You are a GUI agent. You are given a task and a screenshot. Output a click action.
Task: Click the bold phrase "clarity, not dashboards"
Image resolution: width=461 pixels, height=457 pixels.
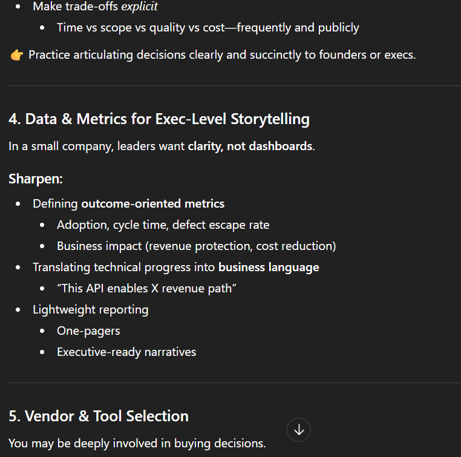tap(250, 146)
